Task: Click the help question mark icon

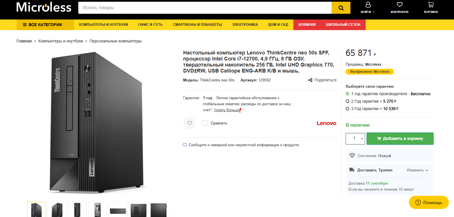Action: tap(418, 202)
